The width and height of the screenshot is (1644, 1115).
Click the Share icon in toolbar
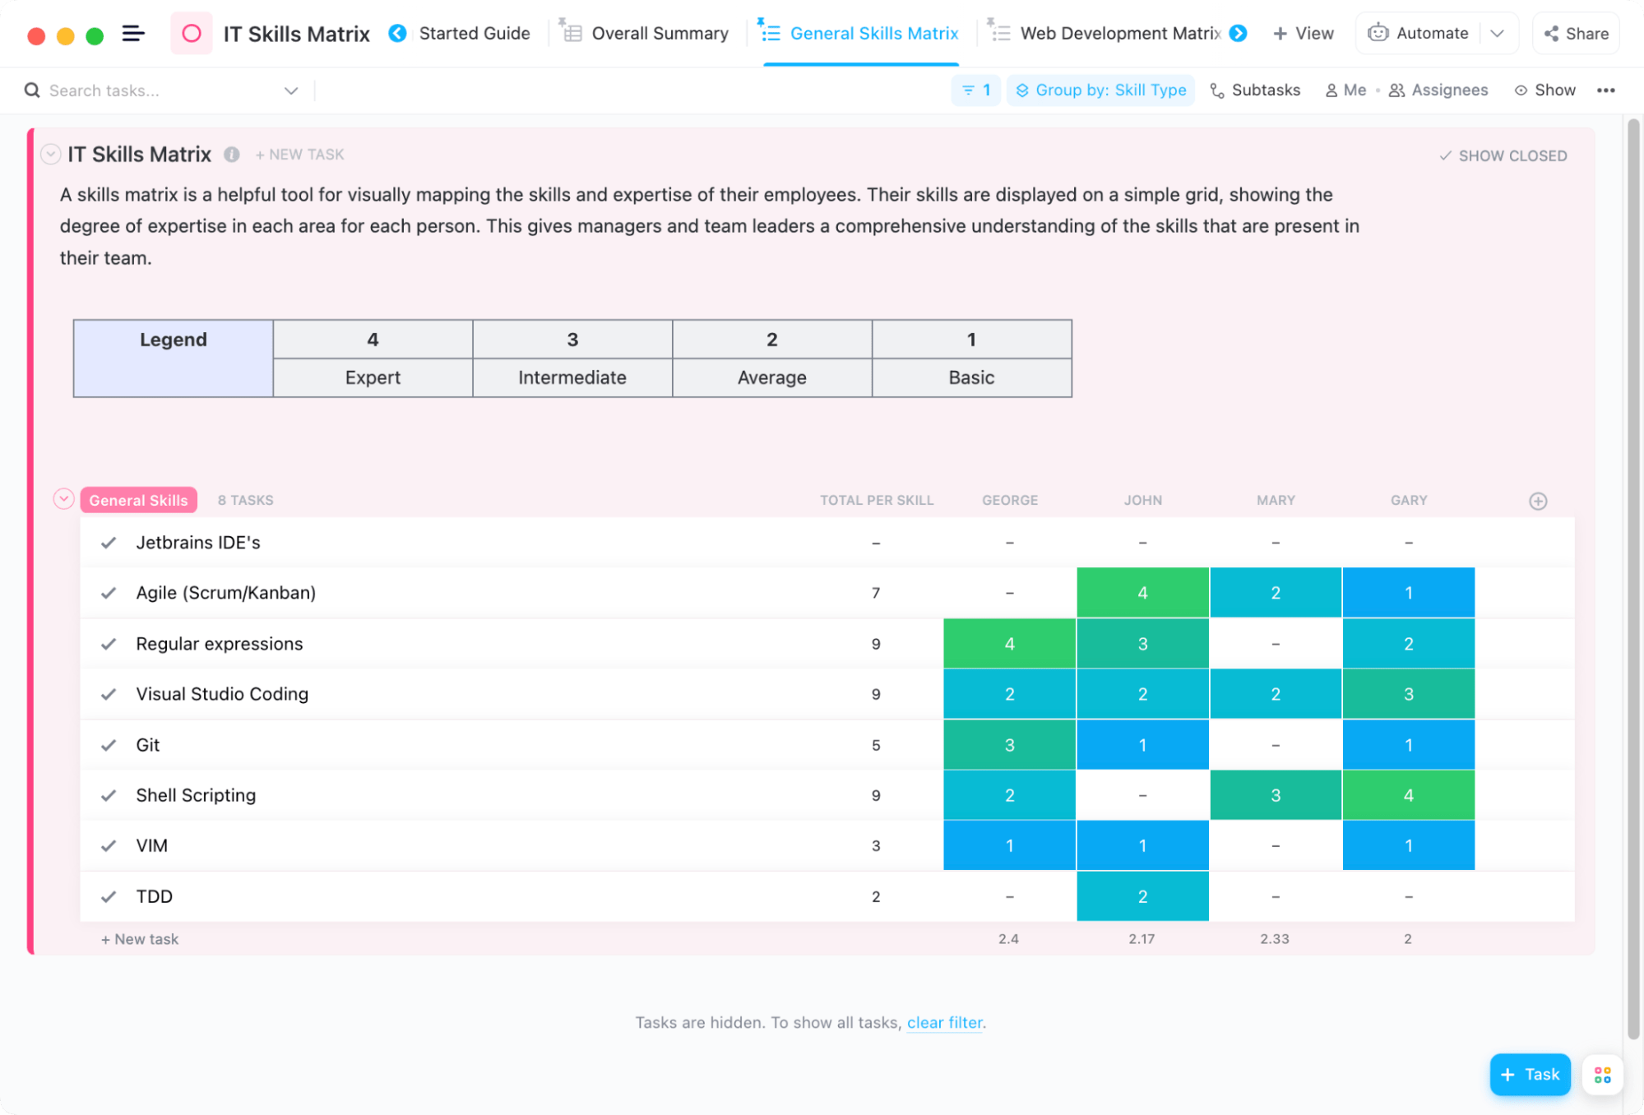(1576, 32)
